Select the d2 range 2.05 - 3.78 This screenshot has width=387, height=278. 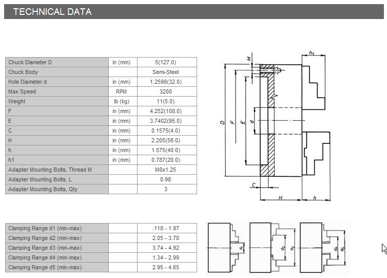(x=166, y=238)
